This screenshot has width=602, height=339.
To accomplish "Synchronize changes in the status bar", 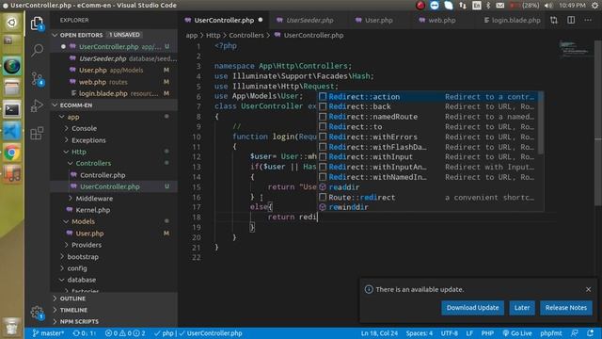I will point(84,333).
